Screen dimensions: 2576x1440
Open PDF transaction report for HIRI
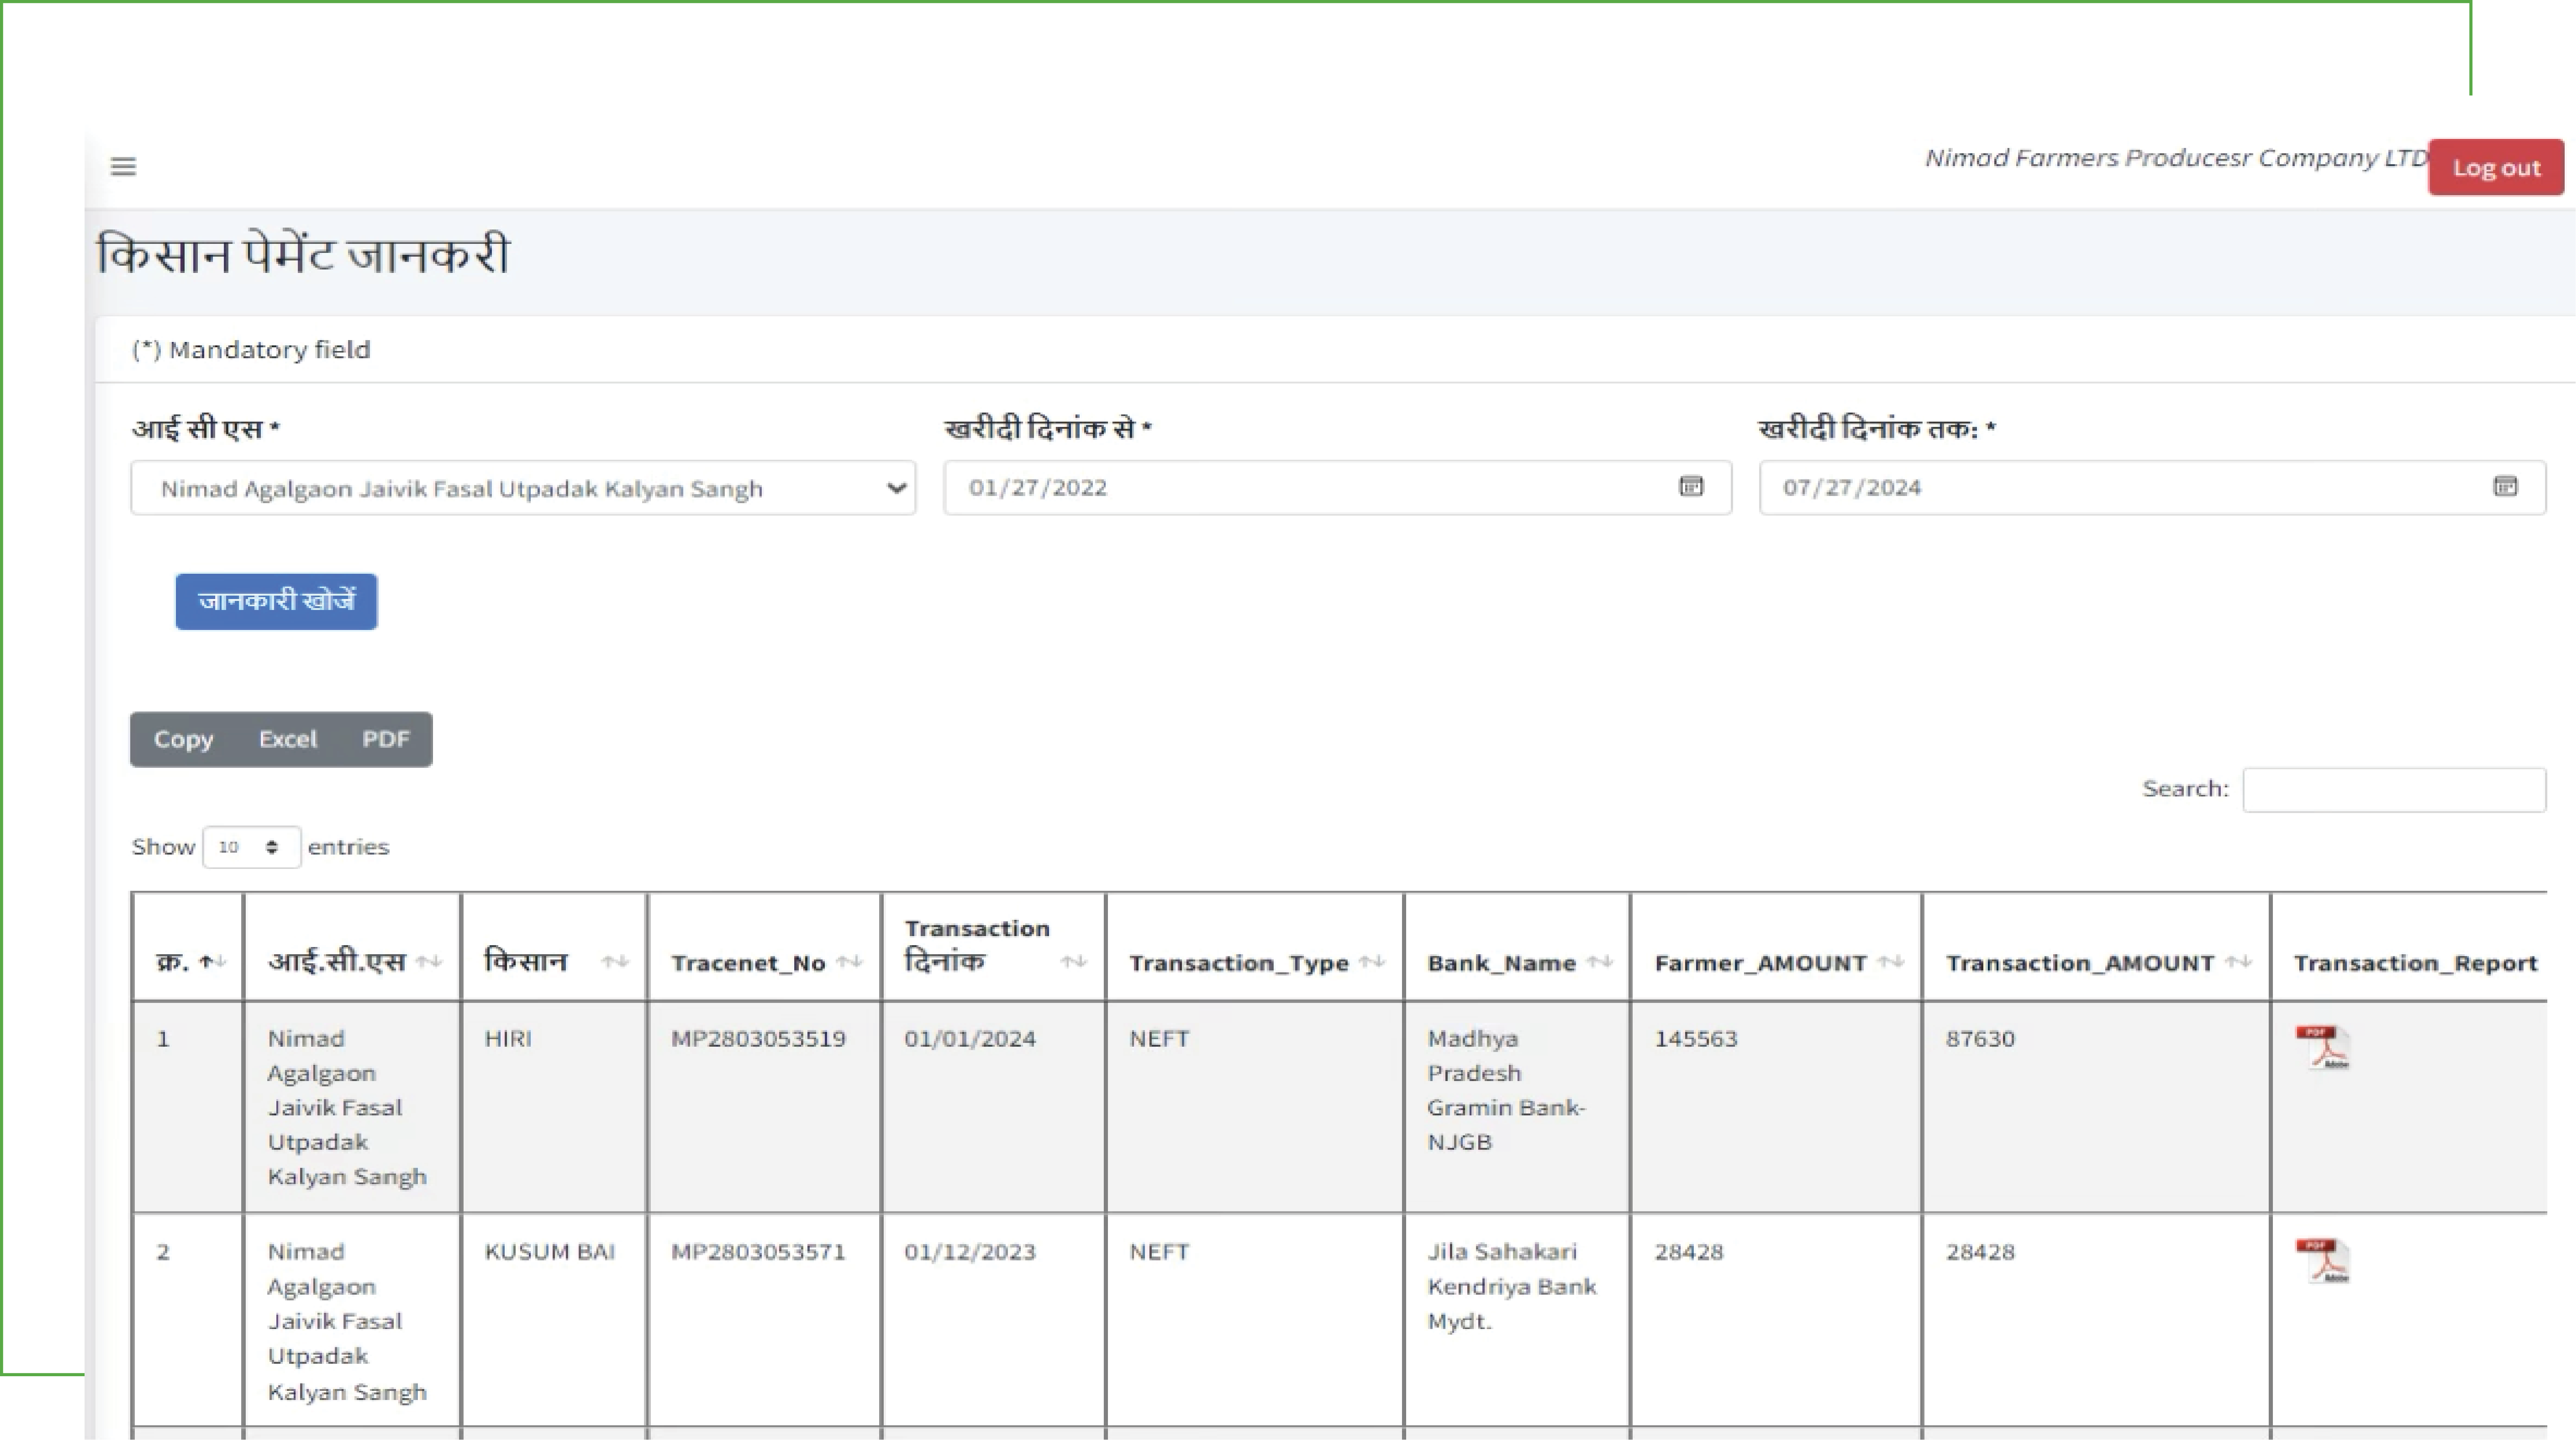2322,1047
